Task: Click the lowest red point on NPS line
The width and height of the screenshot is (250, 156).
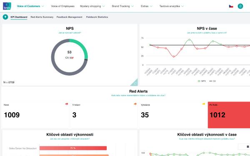Action: click(x=174, y=57)
